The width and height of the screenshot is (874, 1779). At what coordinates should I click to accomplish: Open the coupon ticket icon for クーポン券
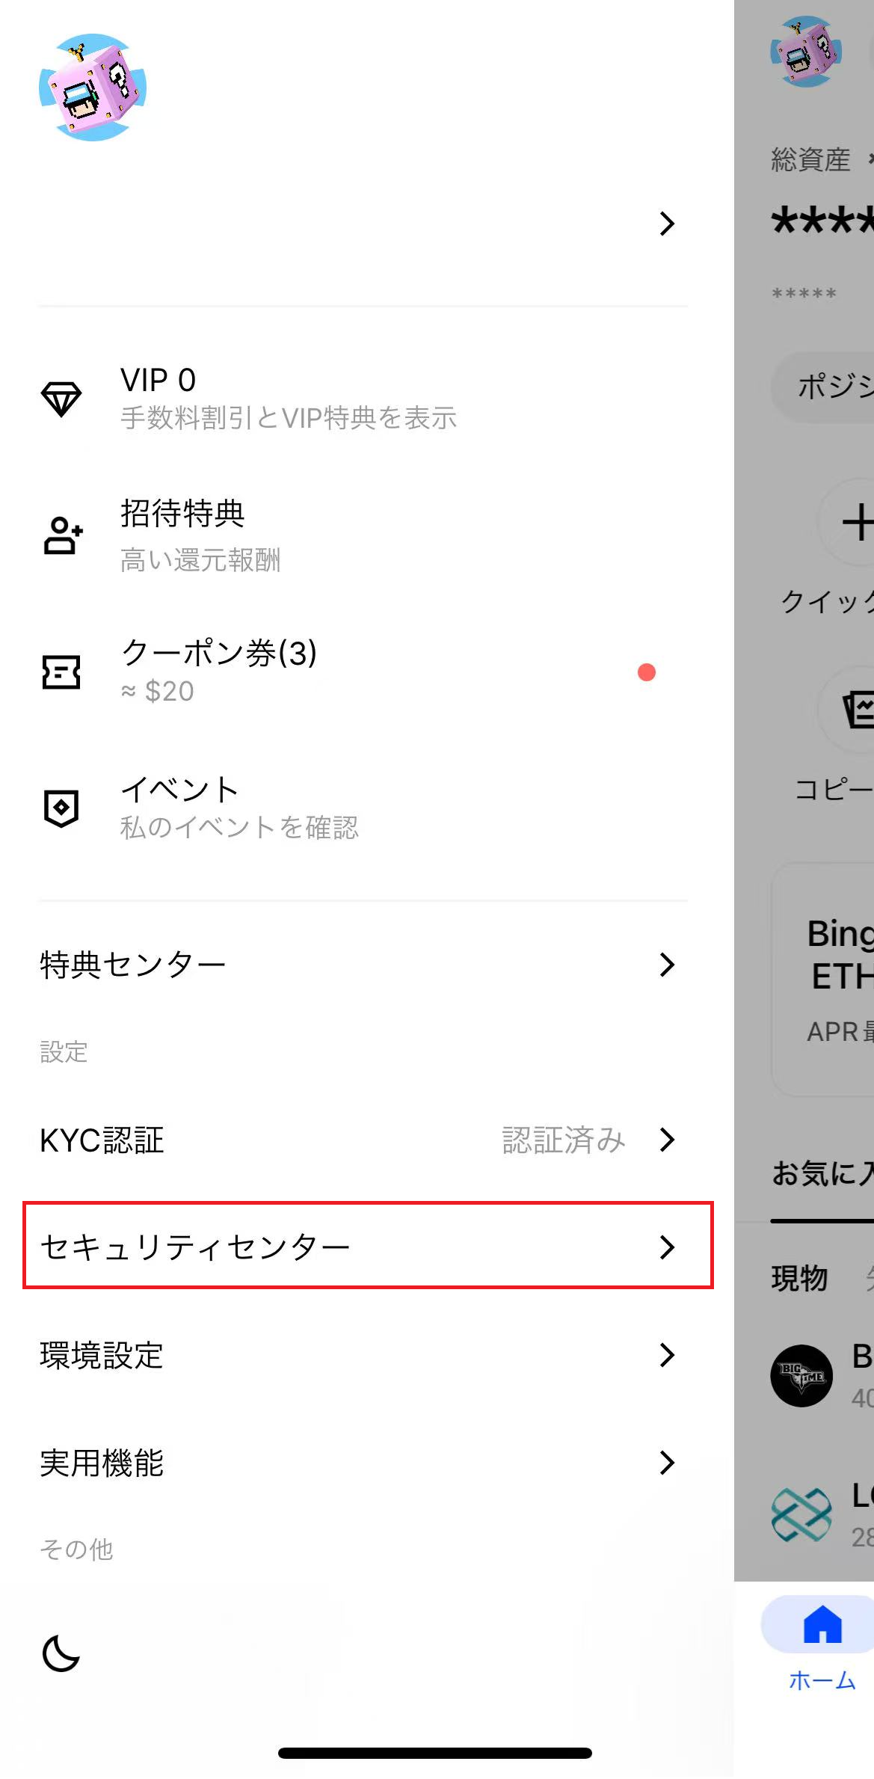pyautogui.click(x=61, y=672)
